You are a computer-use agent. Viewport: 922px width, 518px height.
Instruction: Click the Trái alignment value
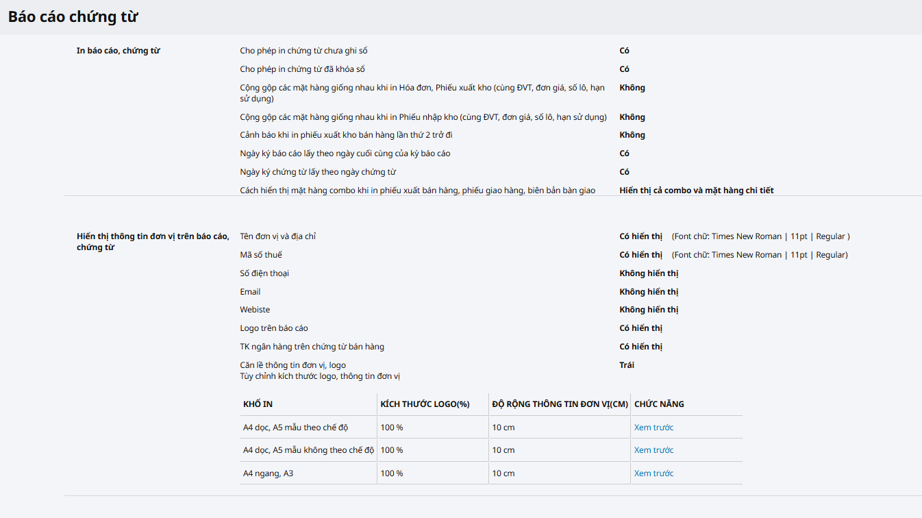coord(627,365)
